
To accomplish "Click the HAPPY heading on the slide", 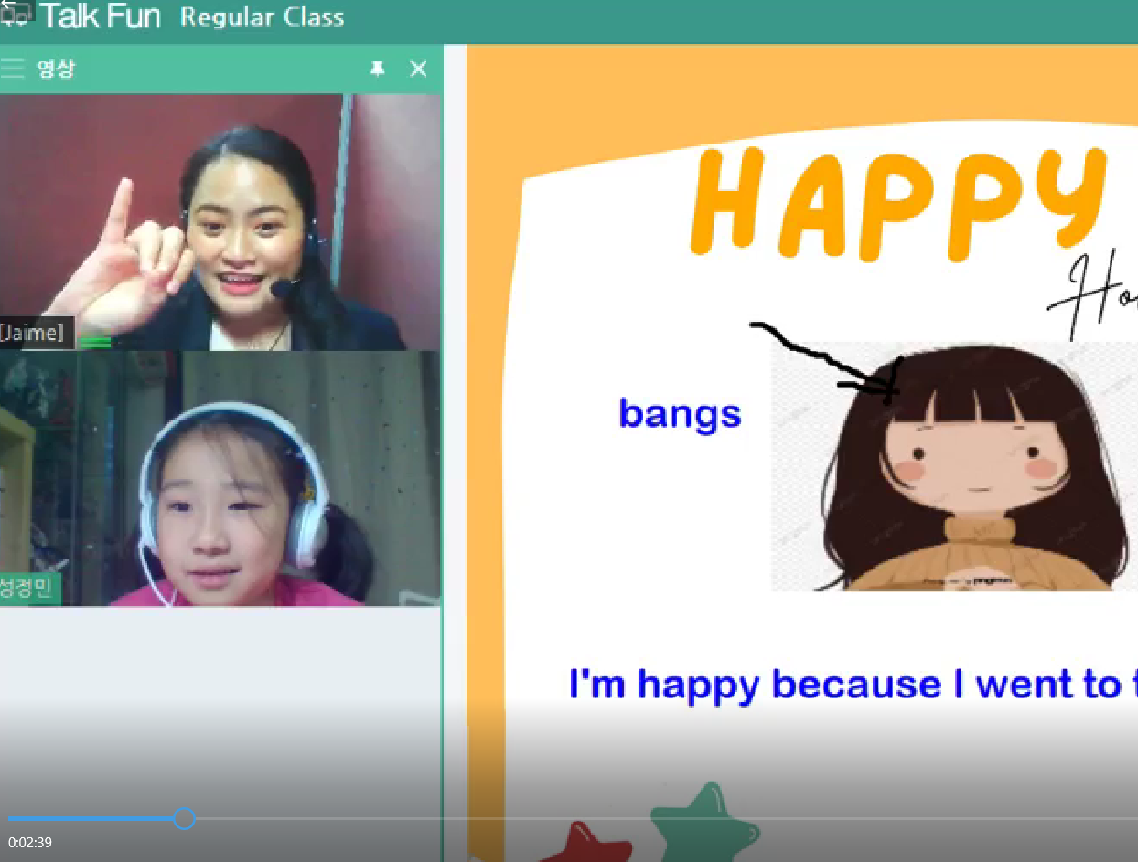I will click(896, 206).
